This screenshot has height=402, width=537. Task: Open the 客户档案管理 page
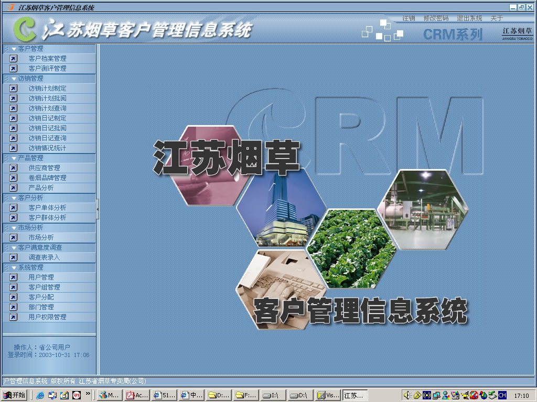(x=48, y=59)
